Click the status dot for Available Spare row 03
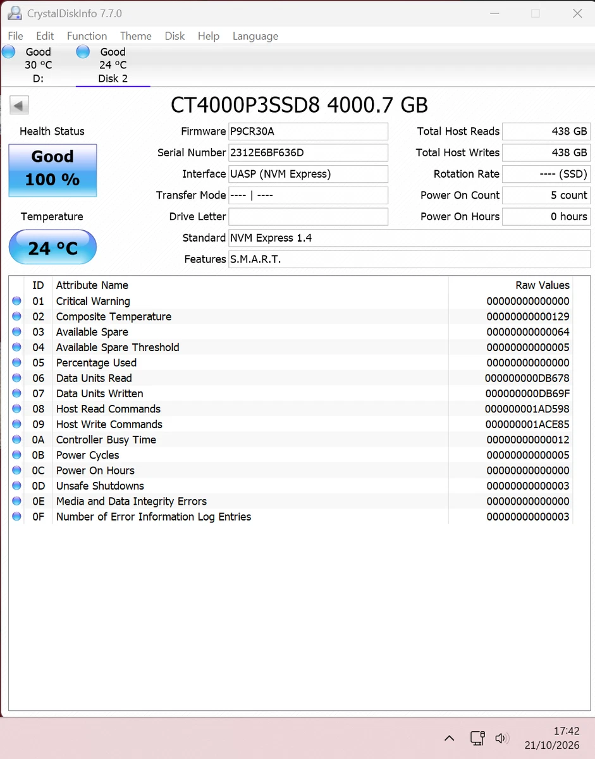The height and width of the screenshot is (759, 595). pos(16,332)
